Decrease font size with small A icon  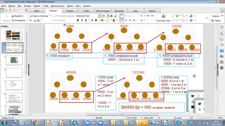pyautogui.click(x=115, y=16)
